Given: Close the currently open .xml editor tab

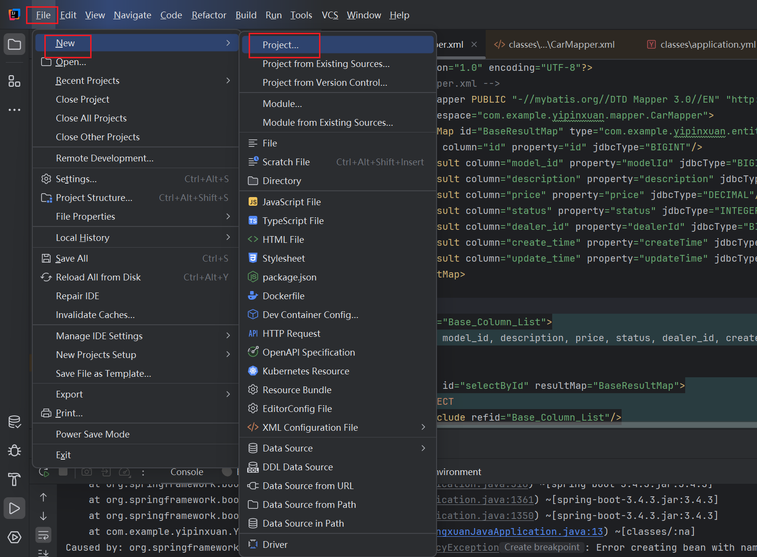Looking at the screenshot, I should click(474, 44).
